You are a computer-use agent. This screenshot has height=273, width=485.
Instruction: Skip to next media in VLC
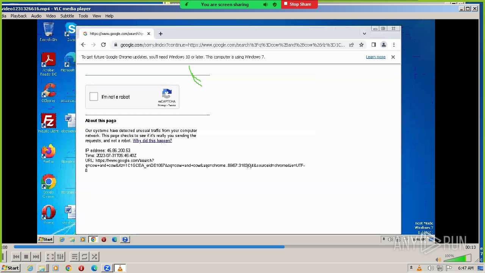pyautogui.click(x=36, y=257)
